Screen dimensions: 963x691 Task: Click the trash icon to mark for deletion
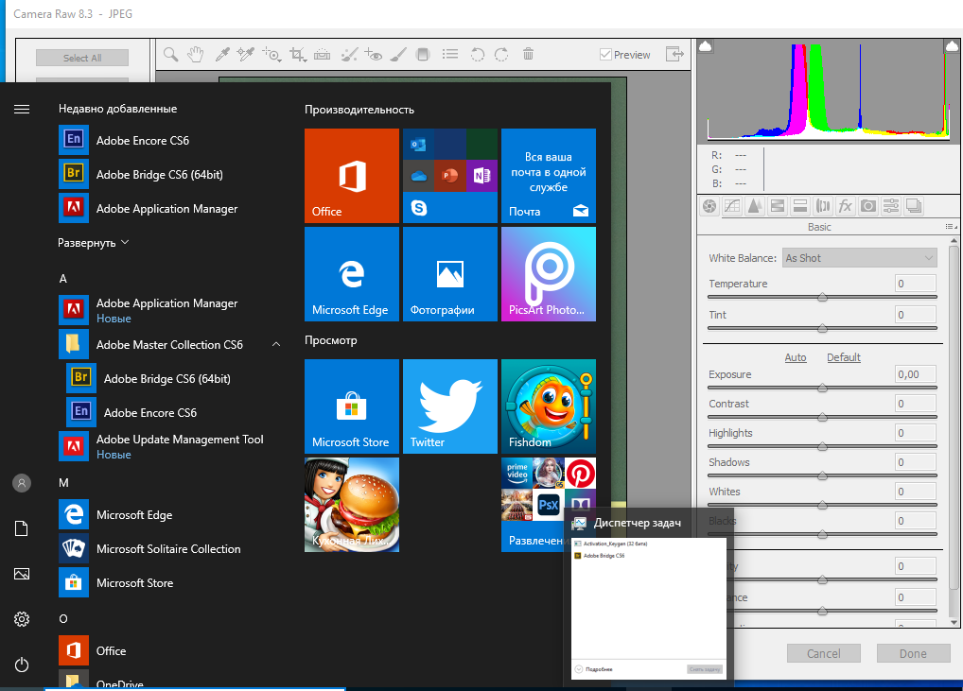(528, 55)
